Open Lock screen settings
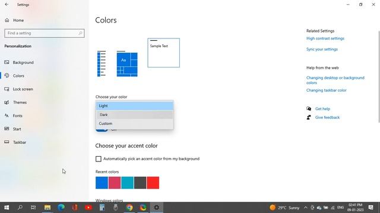This screenshot has width=380, height=213. [x=18, y=89]
